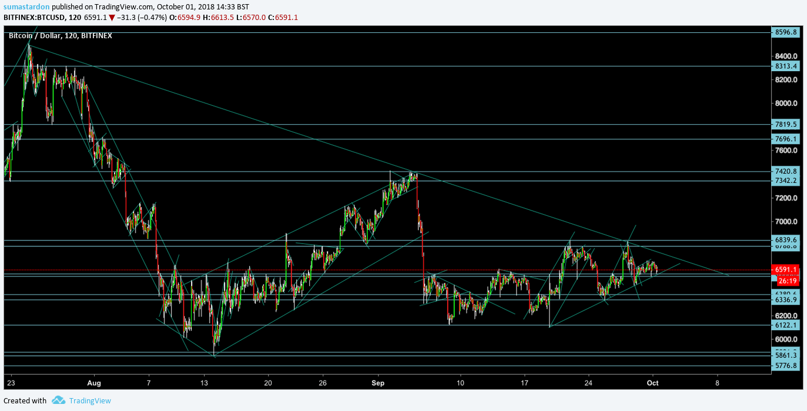Click the 7200.0 price axis tick
807x411 pixels.
[787, 198]
